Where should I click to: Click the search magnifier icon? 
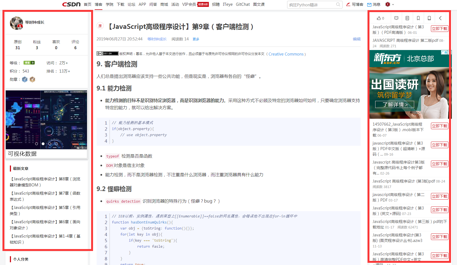pos(338,5)
